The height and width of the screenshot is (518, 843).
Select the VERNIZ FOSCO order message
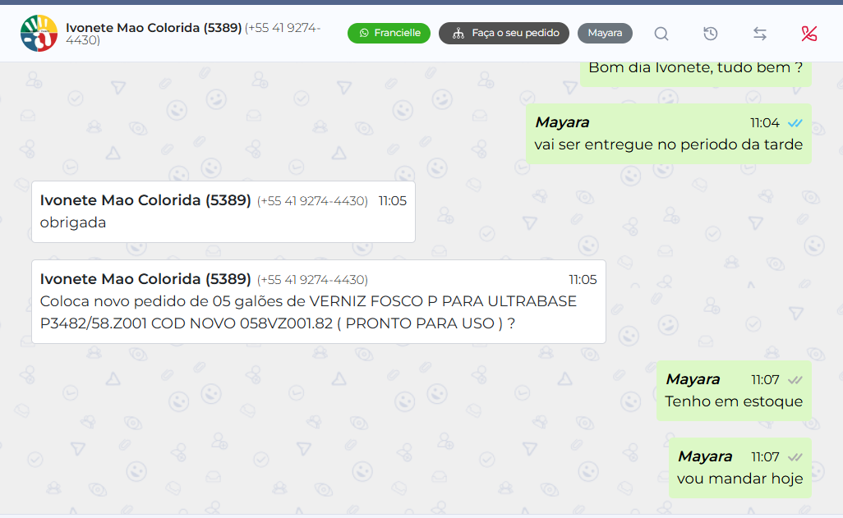pos(319,301)
